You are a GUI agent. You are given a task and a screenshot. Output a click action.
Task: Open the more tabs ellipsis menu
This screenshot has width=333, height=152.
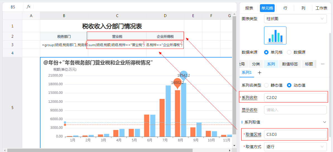(323, 64)
